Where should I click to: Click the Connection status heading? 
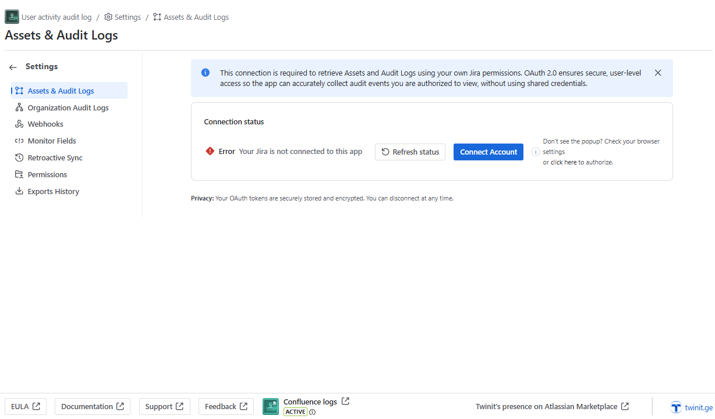(234, 122)
